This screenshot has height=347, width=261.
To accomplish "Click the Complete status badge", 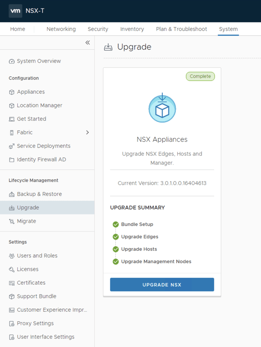I will [200, 76].
